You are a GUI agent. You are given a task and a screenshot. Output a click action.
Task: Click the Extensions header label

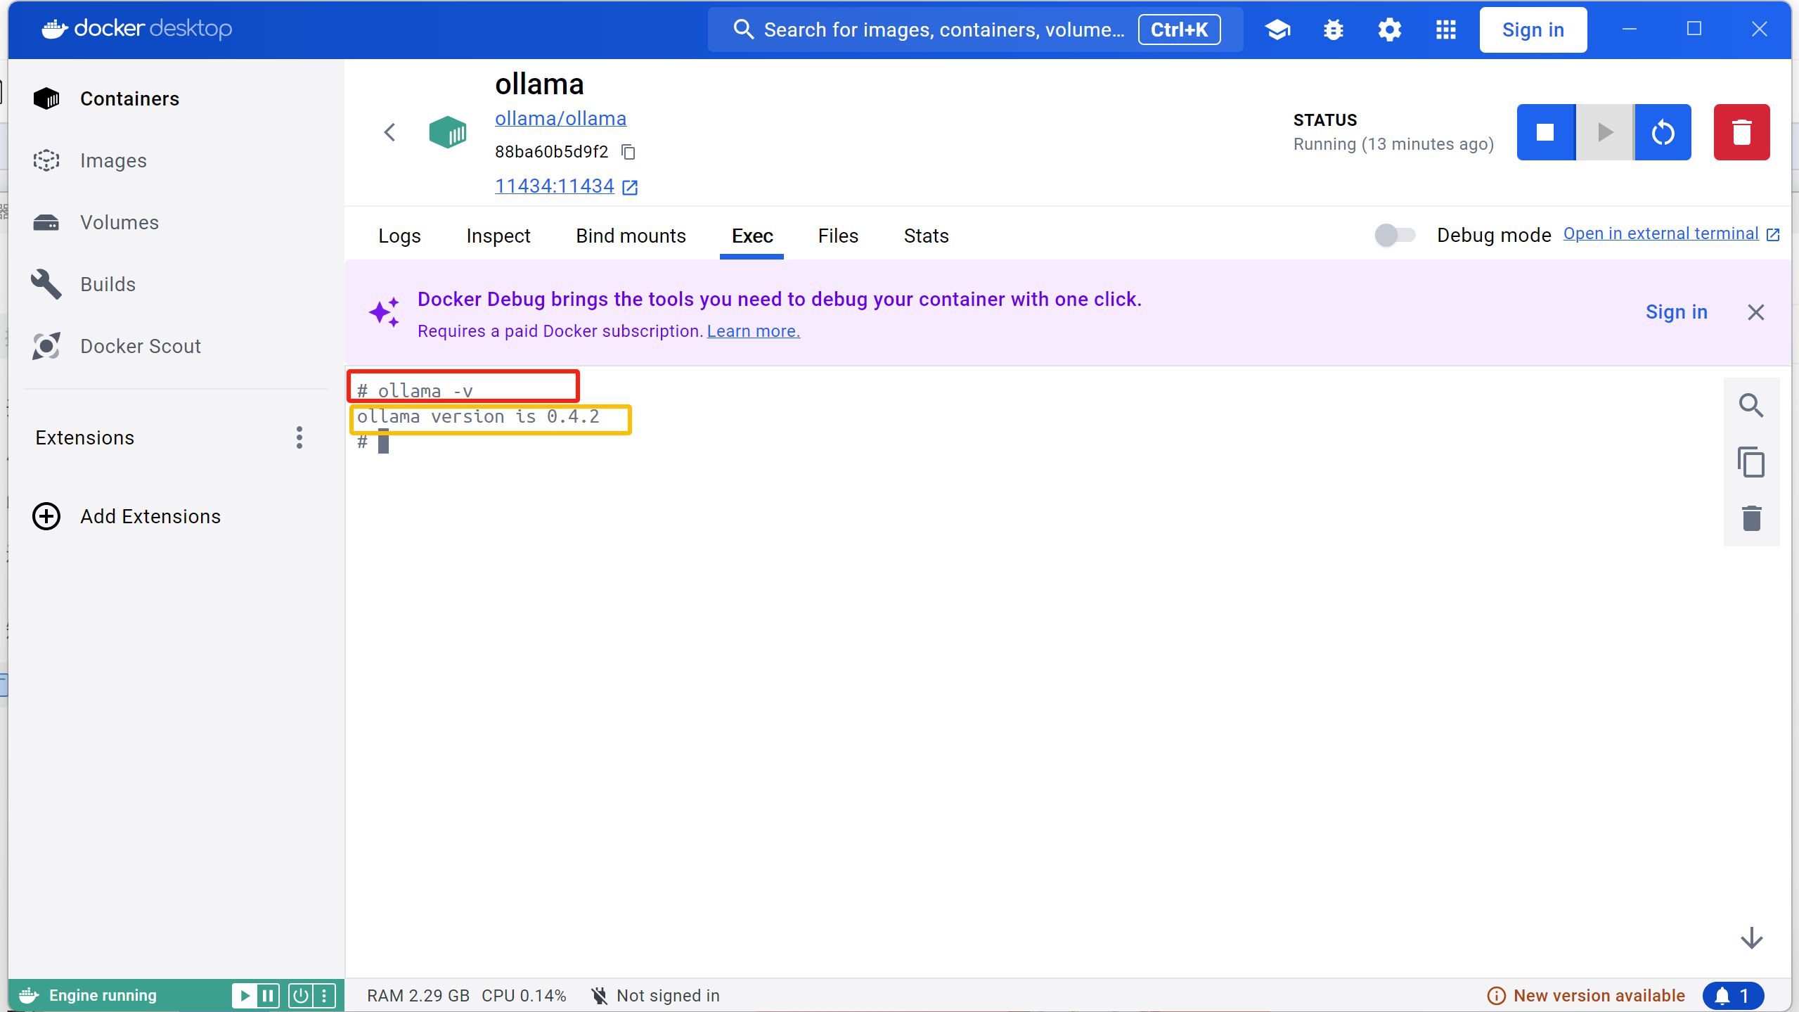pyautogui.click(x=84, y=437)
